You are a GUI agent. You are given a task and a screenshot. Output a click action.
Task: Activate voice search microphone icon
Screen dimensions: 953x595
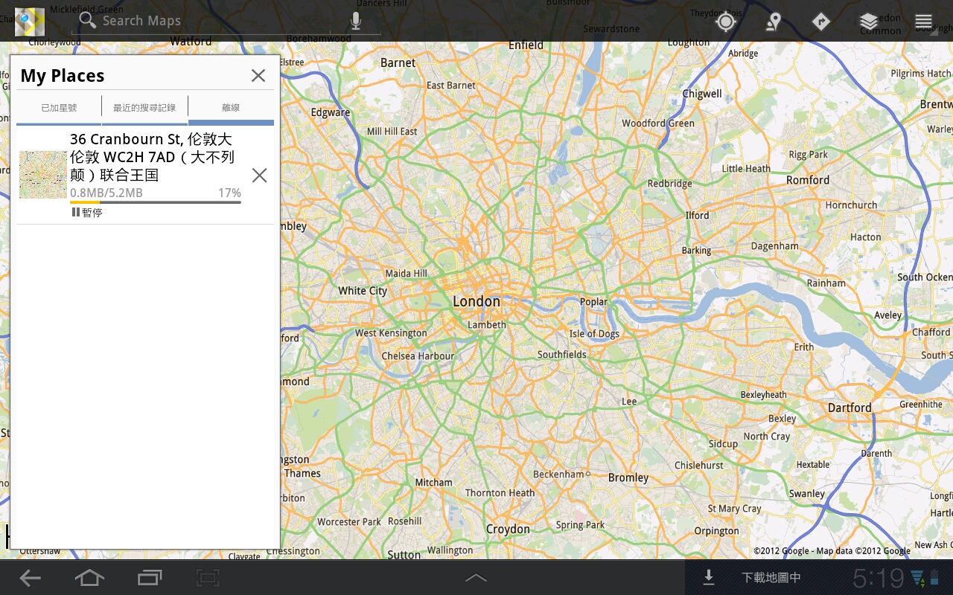click(356, 22)
